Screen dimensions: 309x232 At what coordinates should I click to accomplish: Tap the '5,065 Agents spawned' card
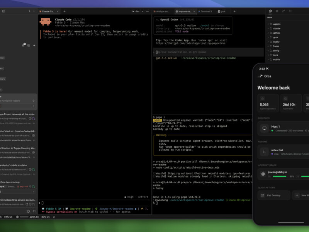[x=268, y=103]
